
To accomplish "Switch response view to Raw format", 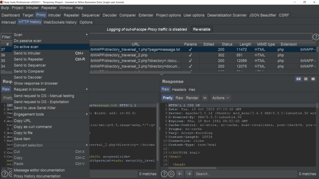I will (x=179, y=98).
